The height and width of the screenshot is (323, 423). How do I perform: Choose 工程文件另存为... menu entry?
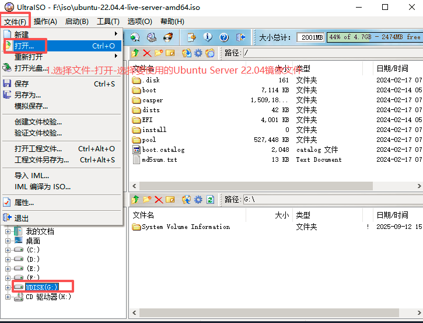click(x=62, y=159)
